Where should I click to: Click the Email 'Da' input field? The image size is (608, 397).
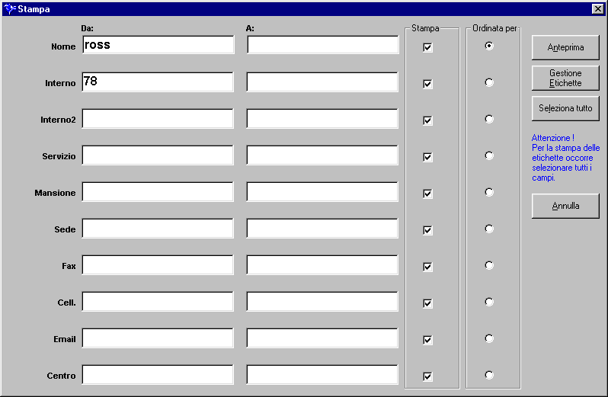click(158, 338)
